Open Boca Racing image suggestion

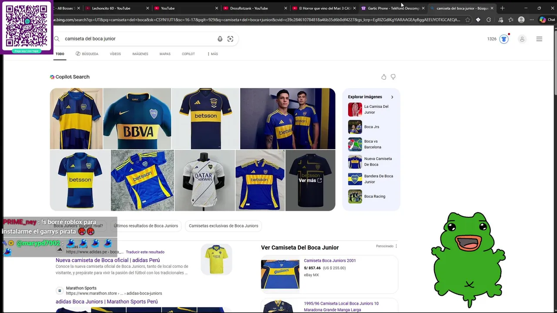[x=371, y=196]
